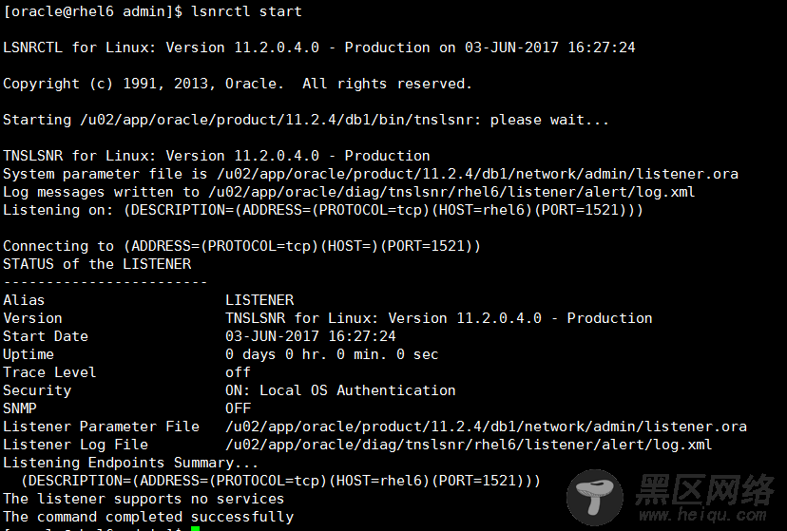Click the Start Date value 03-JUN-2017 16:27:24
This screenshot has width=787, height=531.
tap(311, 336)
